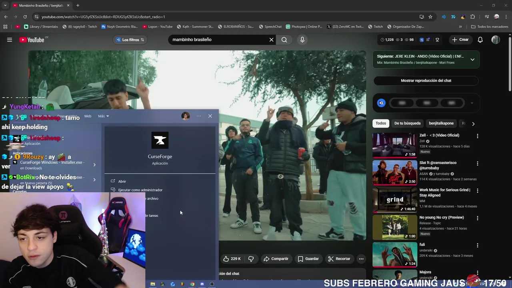Open the YouTube account avatar menu
The image size is (512, 288).
pos(496,40)
